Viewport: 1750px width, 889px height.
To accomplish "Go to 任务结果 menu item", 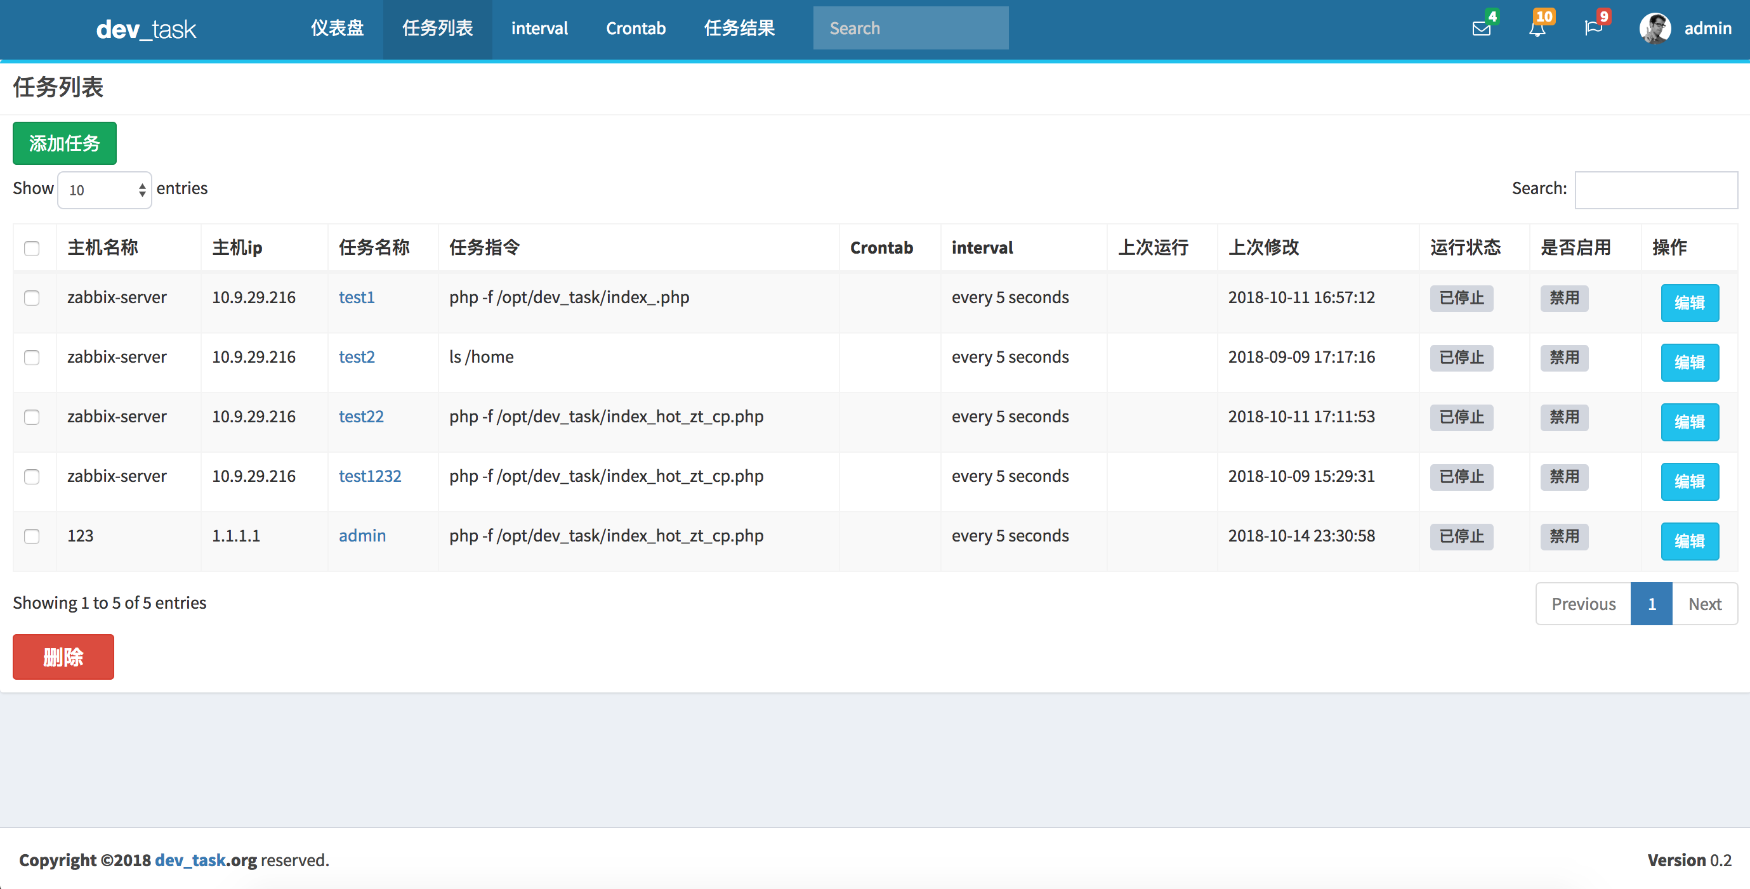I will point(739,29).
